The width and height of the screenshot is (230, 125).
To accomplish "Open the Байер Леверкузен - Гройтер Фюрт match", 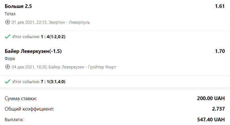I will tap(82, 67).
